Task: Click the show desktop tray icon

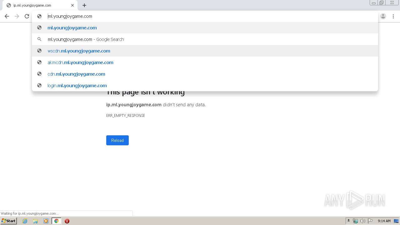Action: [396, 221]
